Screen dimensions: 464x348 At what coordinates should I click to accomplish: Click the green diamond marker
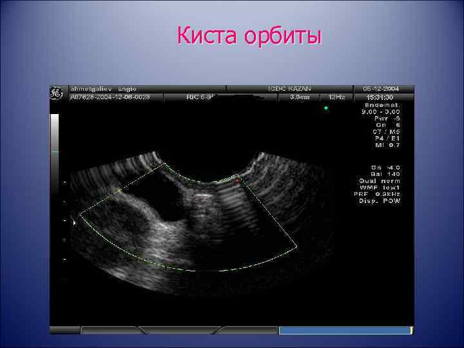point(326,108)
